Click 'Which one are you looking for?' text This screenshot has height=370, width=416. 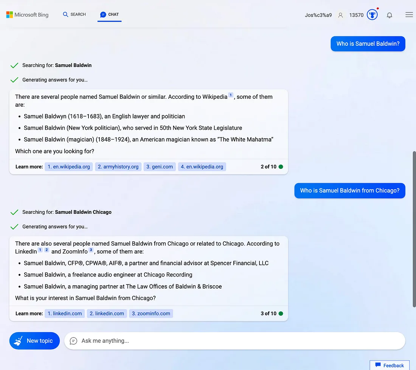55,151
